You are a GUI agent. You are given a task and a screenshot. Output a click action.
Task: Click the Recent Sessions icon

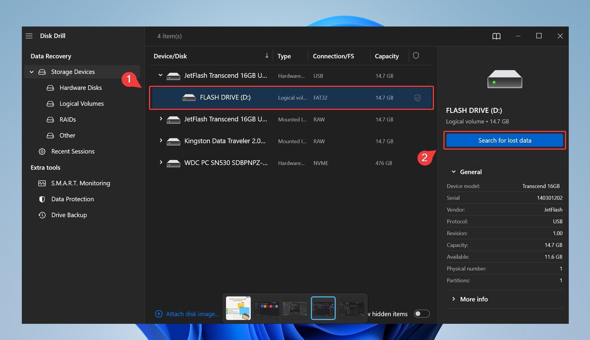42,151
